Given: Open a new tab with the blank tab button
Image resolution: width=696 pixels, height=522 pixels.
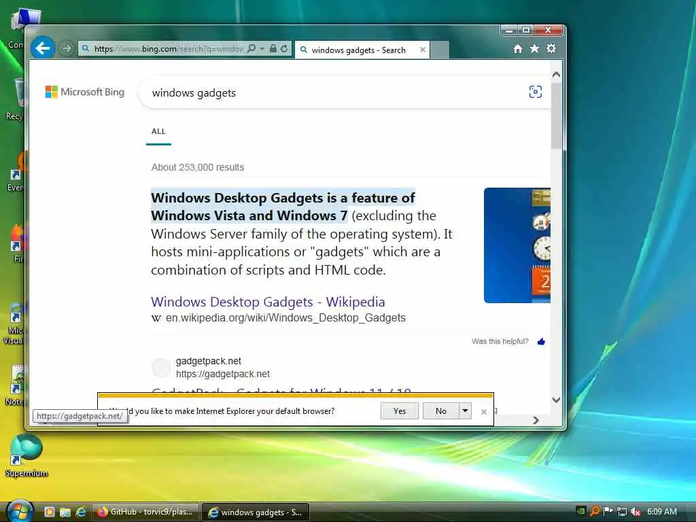Looking at the screenshot, I should pyautogui.click(x=440, y=50).
